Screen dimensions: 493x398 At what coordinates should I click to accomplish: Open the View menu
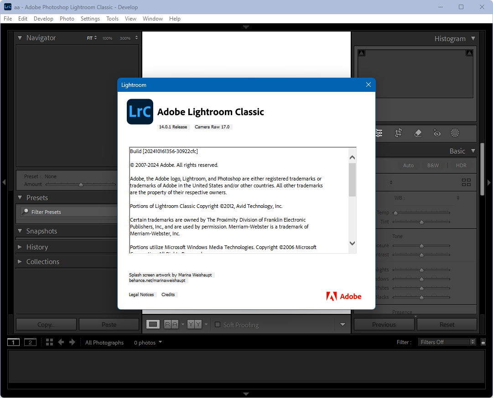130,19
